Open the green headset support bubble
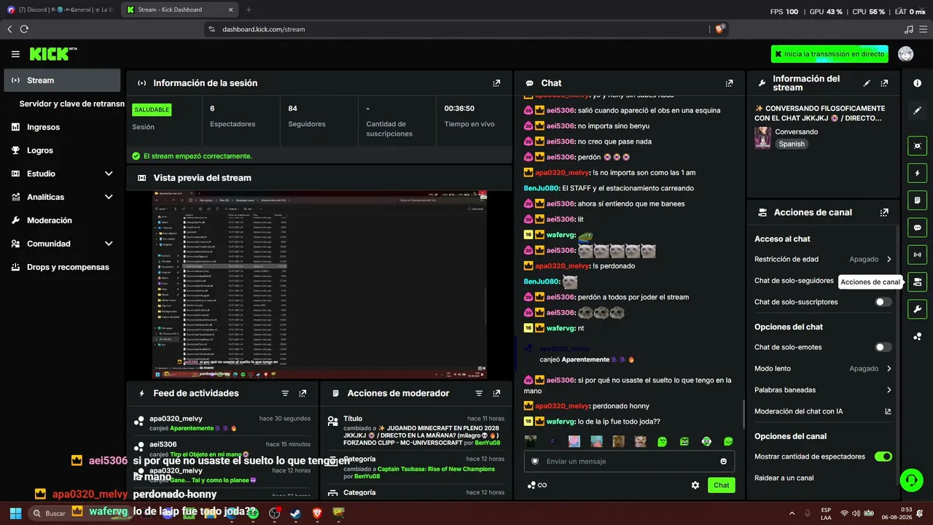The width and height of the screenshot is (933, 525). point(911,480)
